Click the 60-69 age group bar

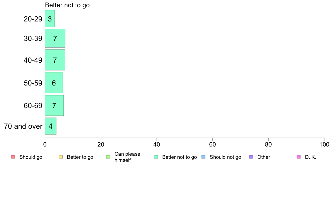click(54, 105)
